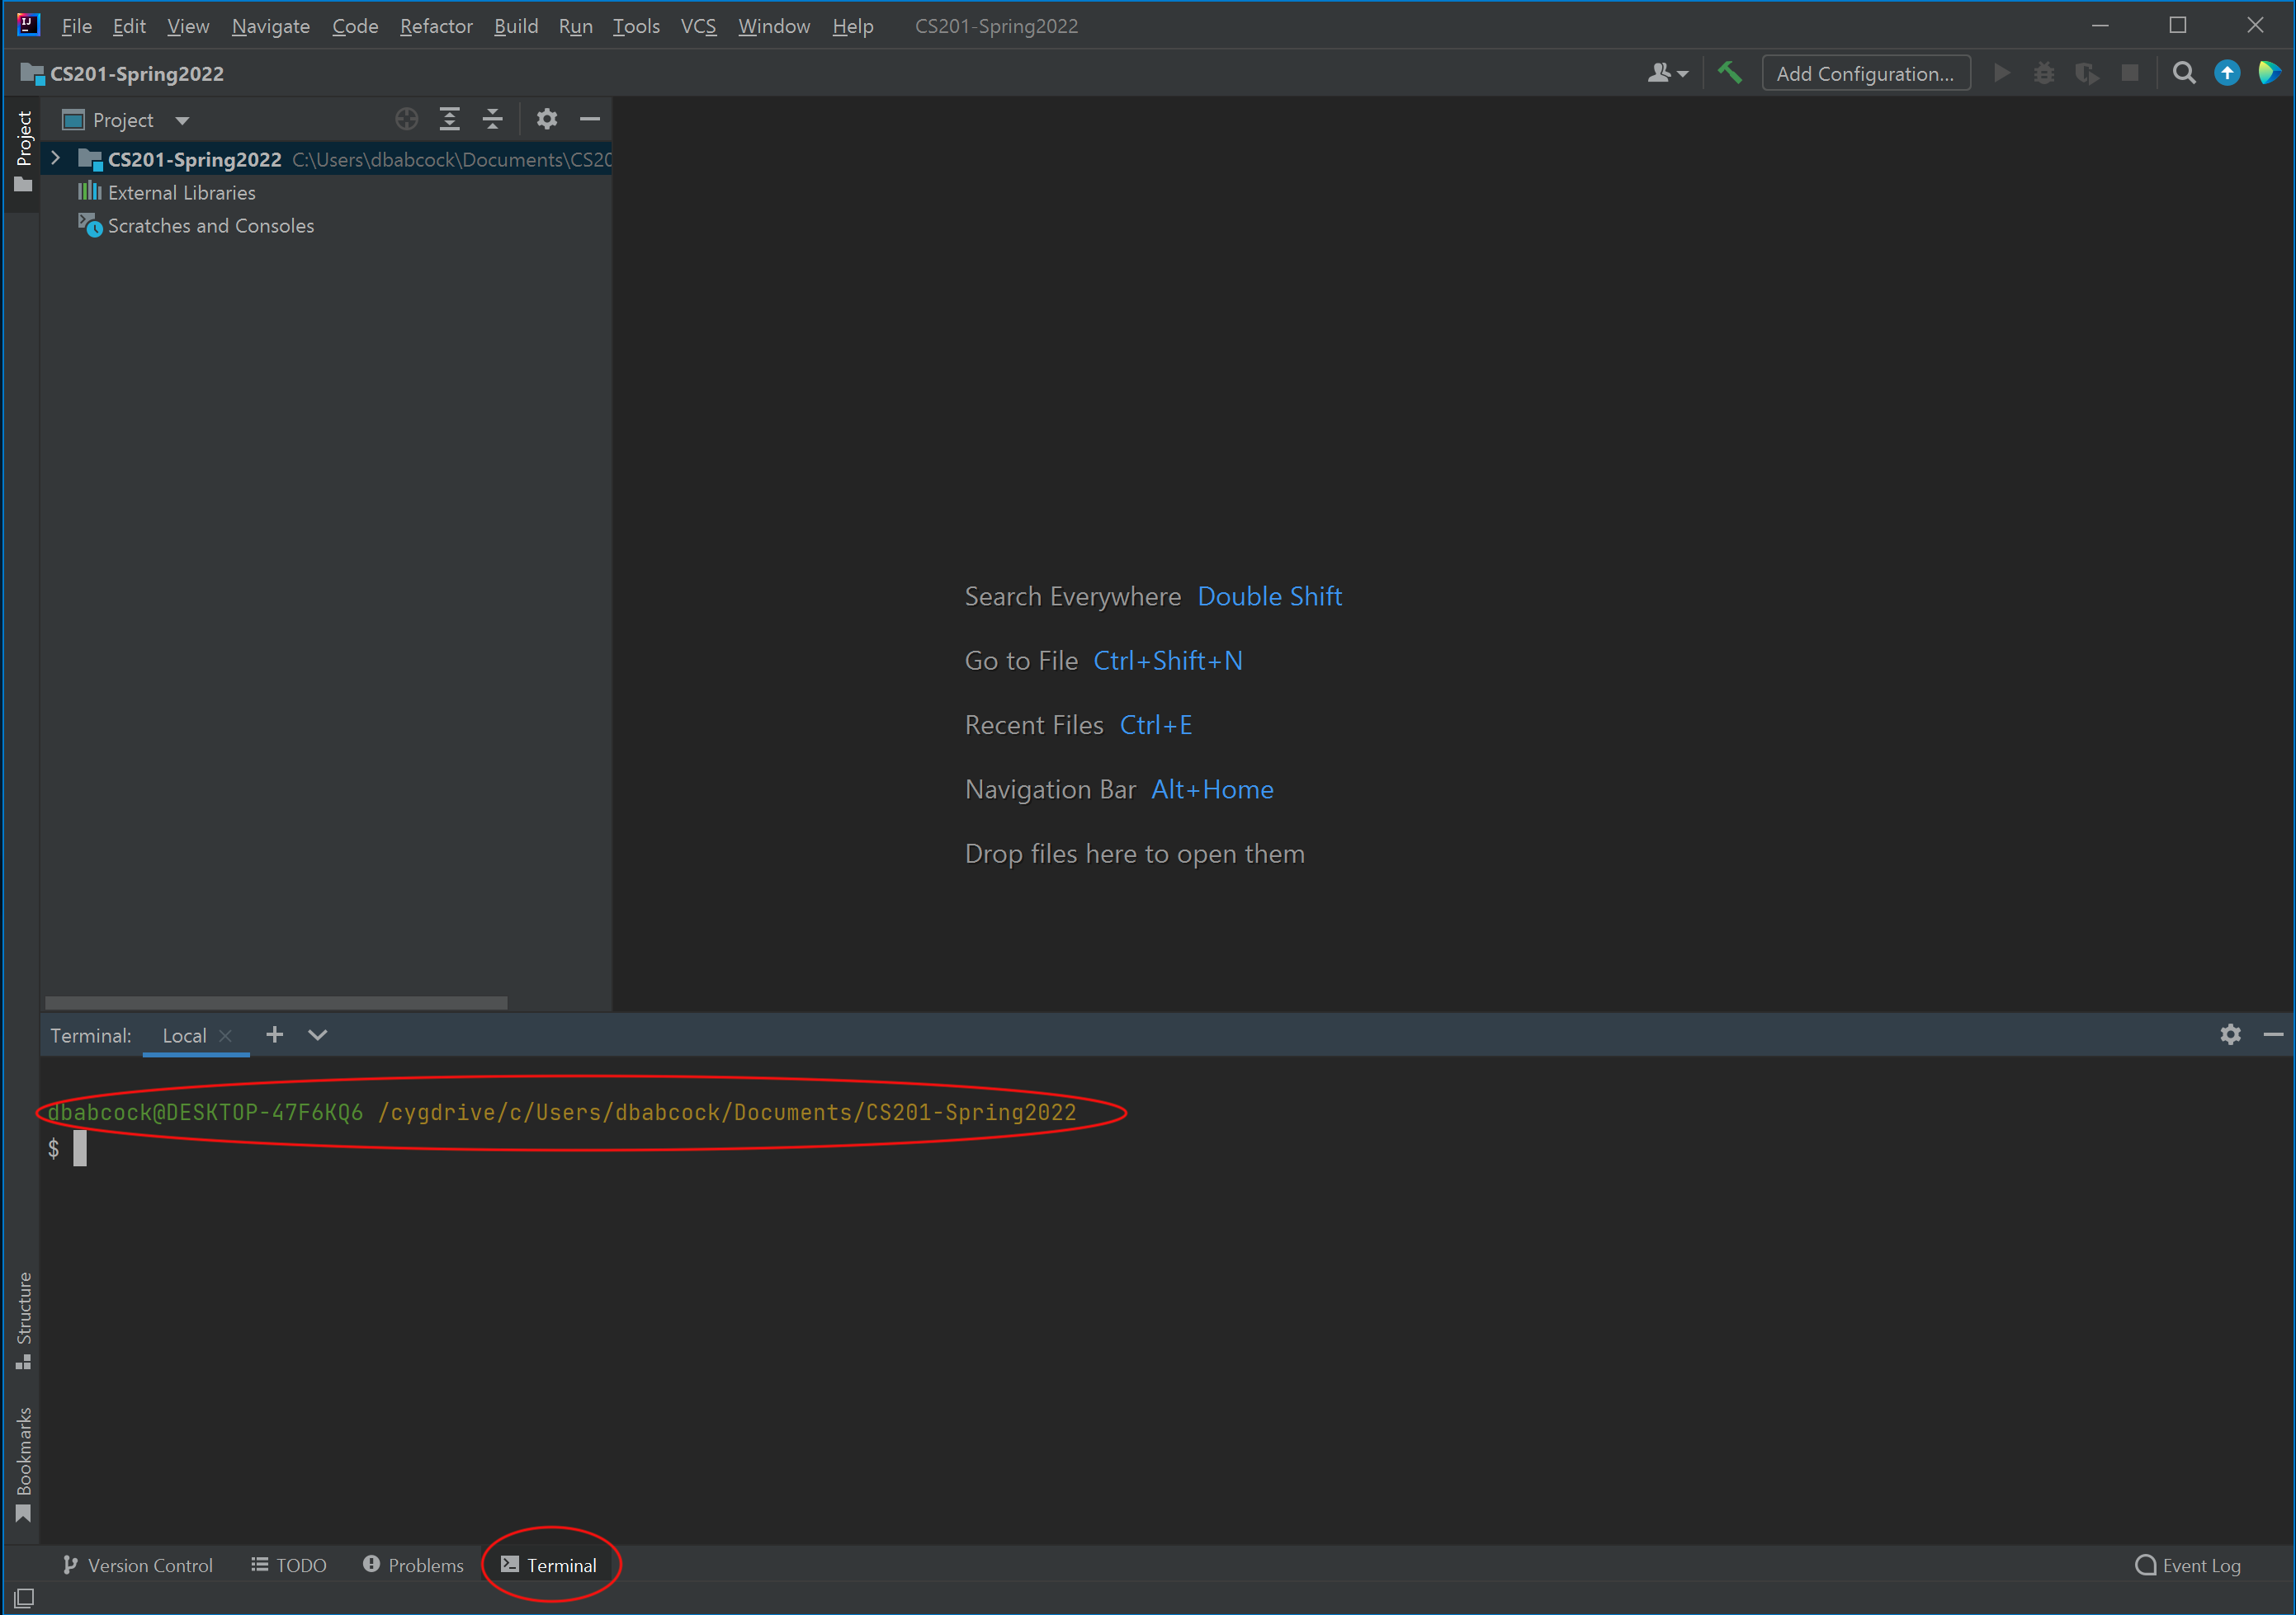
Task: Open the Search Everywhere magnifier icon
Action: coord(2184,72)
